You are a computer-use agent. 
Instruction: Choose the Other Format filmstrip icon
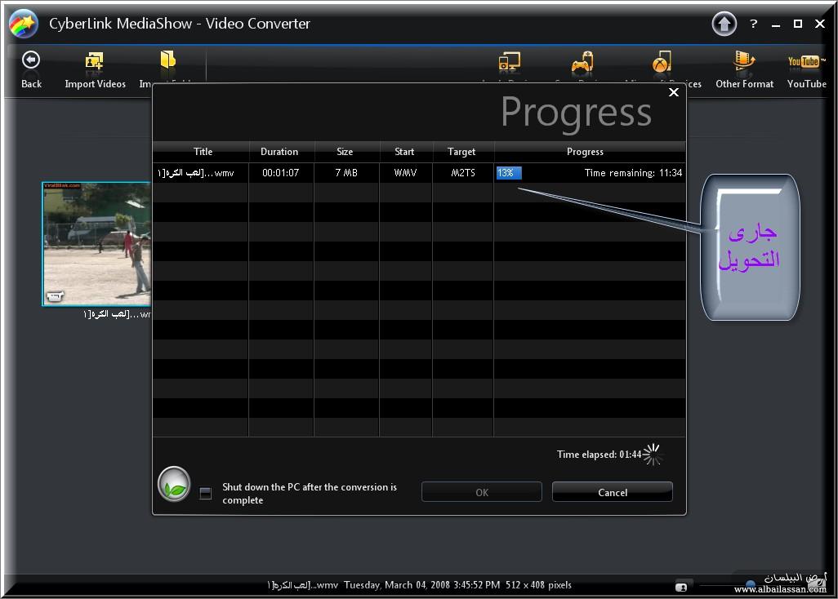pyautogui.click(x=744, y=61)
